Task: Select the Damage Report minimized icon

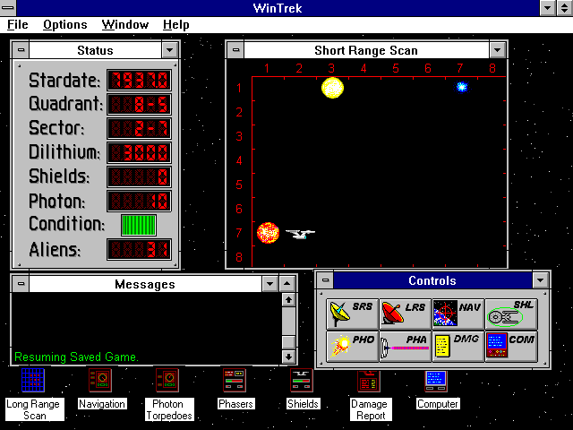Action: pos(369,381)
